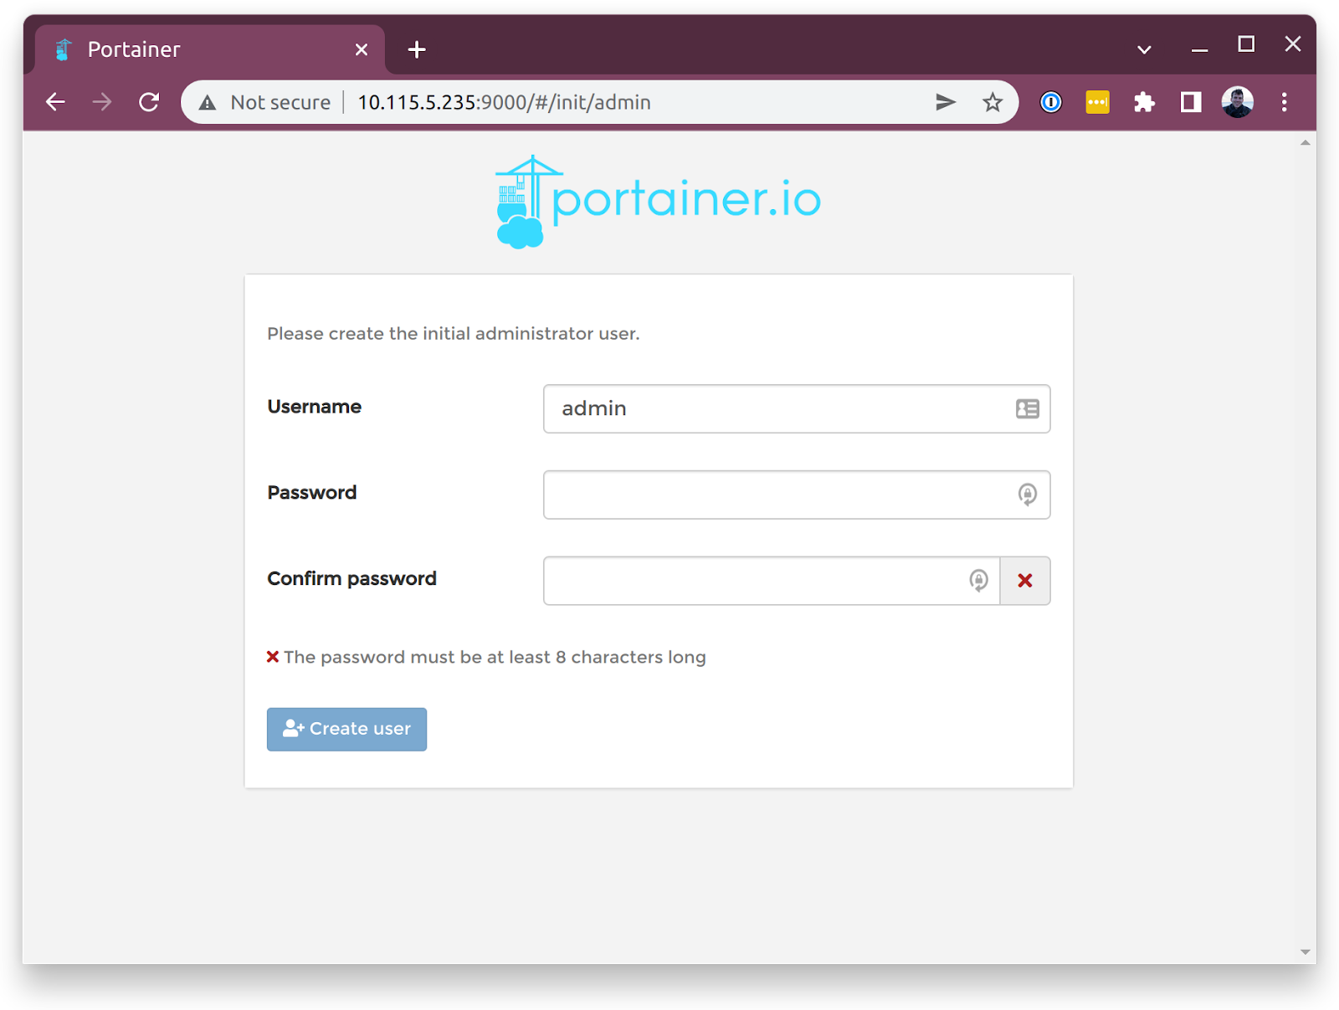1339x1010 pixels.
Task: Click the password manager icon in Password field
Action: [1027, 495]
